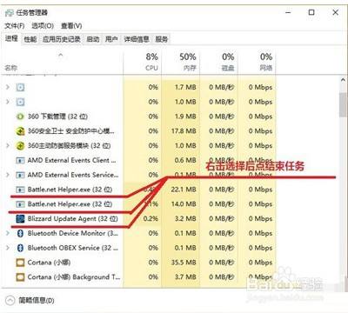Click the Cortana (小娜) process icon
Image resolution: width=348 pixels, height=313 pixels.
(20, 263)
